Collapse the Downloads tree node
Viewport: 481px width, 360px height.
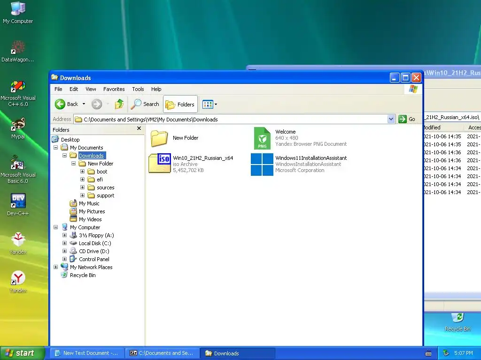click(x=64, y=155)
